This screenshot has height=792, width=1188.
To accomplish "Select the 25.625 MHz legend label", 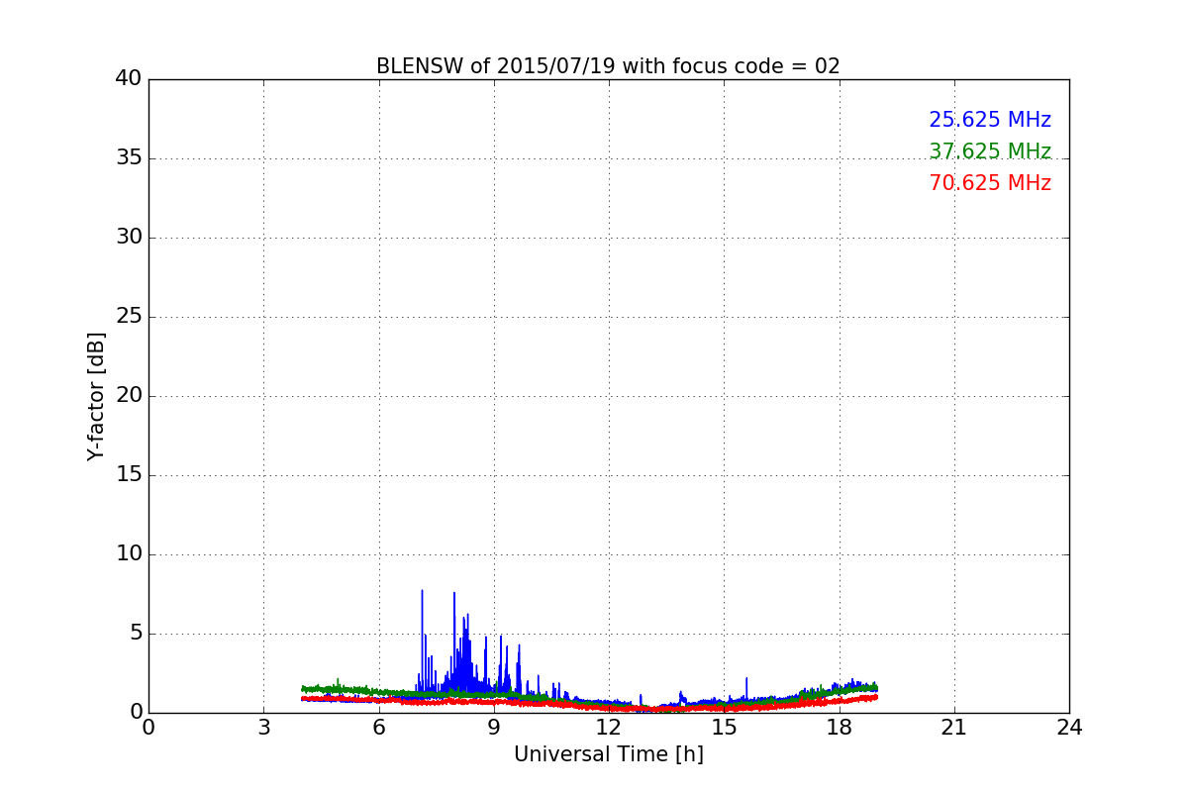I will pyautogui.click(x=990, y=120).
